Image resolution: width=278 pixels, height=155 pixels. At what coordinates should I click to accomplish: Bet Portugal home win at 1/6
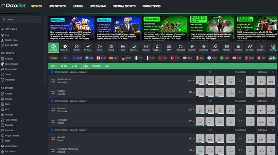200,121
